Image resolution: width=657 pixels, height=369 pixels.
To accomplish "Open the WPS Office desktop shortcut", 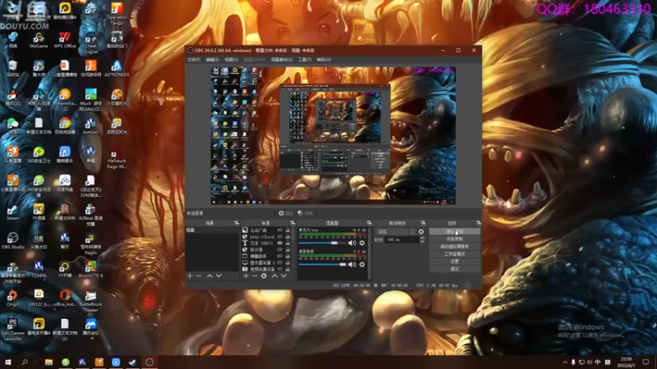I will coord(65,40).
